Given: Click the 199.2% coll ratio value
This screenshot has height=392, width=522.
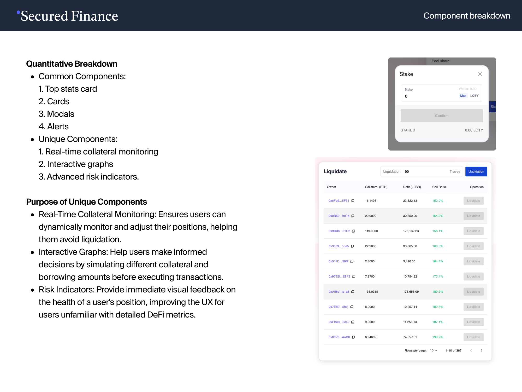Looking at the screenshot, I should (x=438, y=337).
